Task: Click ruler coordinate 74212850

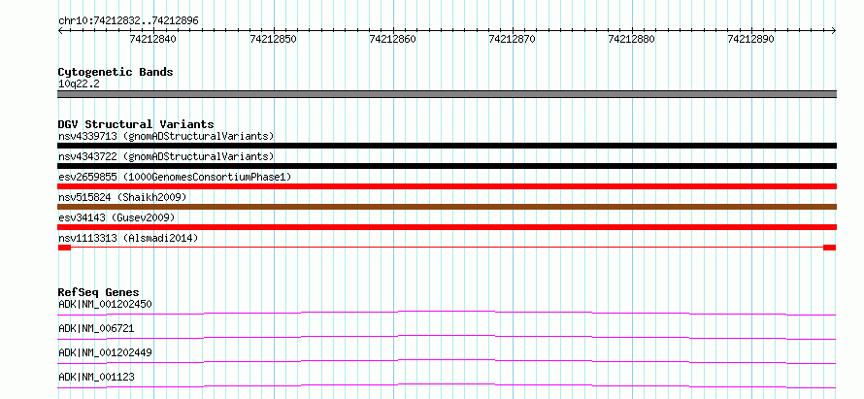Action: (273, 39)
